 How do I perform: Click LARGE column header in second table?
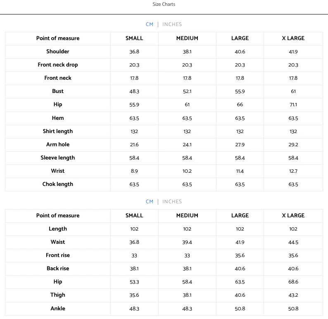pyautogui.click(x=240, y=215)
